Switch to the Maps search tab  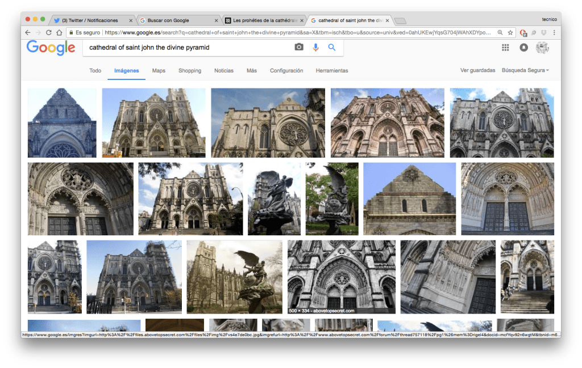click(159, 71)
